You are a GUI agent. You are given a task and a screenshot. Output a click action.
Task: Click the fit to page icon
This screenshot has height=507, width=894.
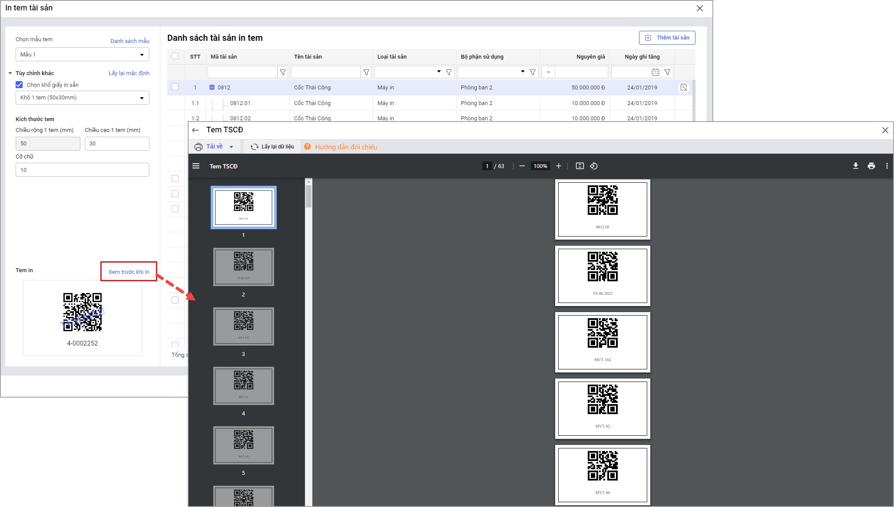(x=579, y=166)
